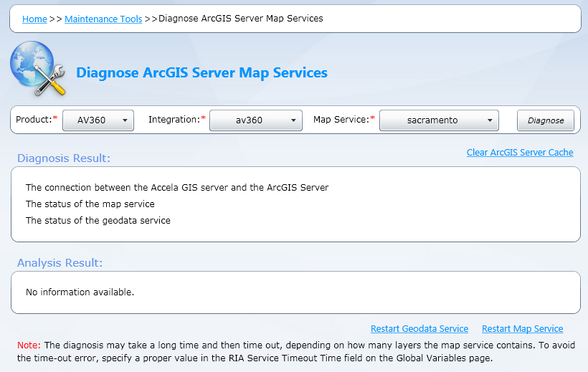
Task: Click the Analysis Result section heading
Action: click(60, 262)
